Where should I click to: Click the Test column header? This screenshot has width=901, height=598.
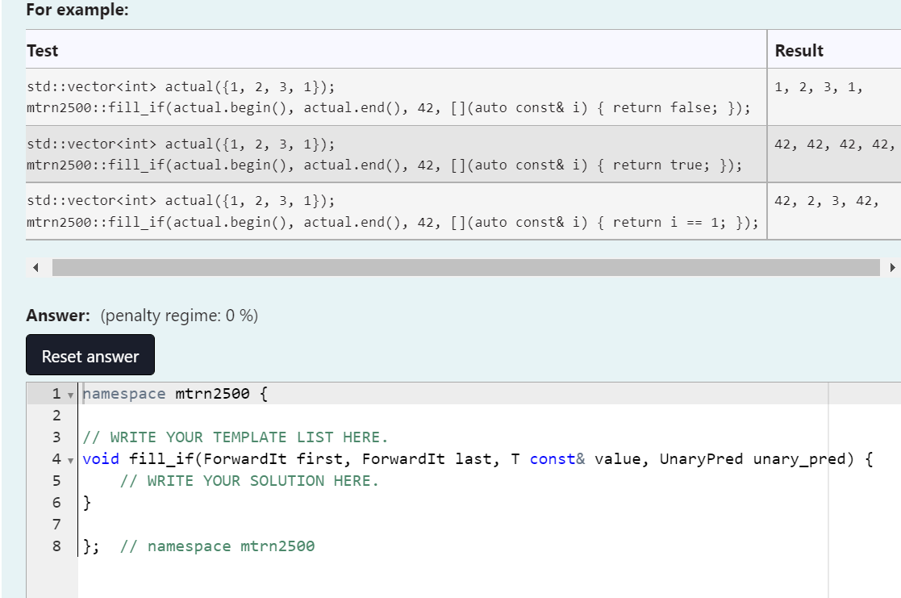tap(42, 50)
